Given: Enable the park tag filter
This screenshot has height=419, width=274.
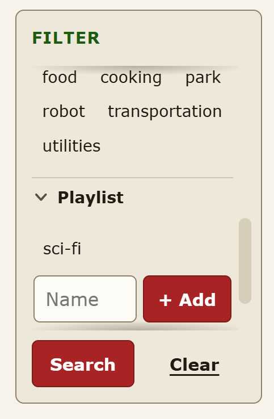Looking at the screenshot, I should pos(203,78).
